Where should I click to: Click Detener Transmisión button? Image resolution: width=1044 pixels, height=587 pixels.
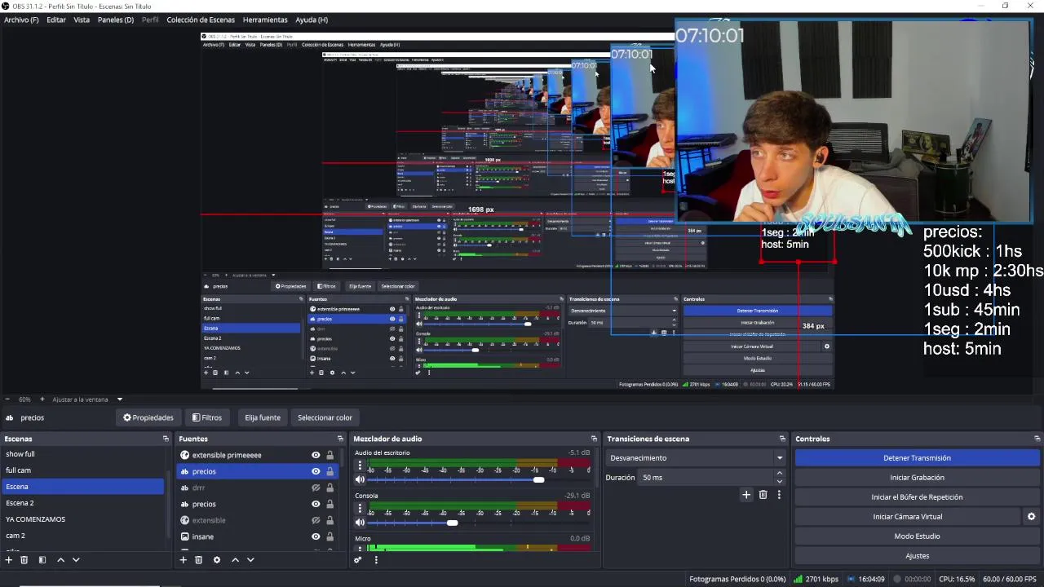coord(917,458)
